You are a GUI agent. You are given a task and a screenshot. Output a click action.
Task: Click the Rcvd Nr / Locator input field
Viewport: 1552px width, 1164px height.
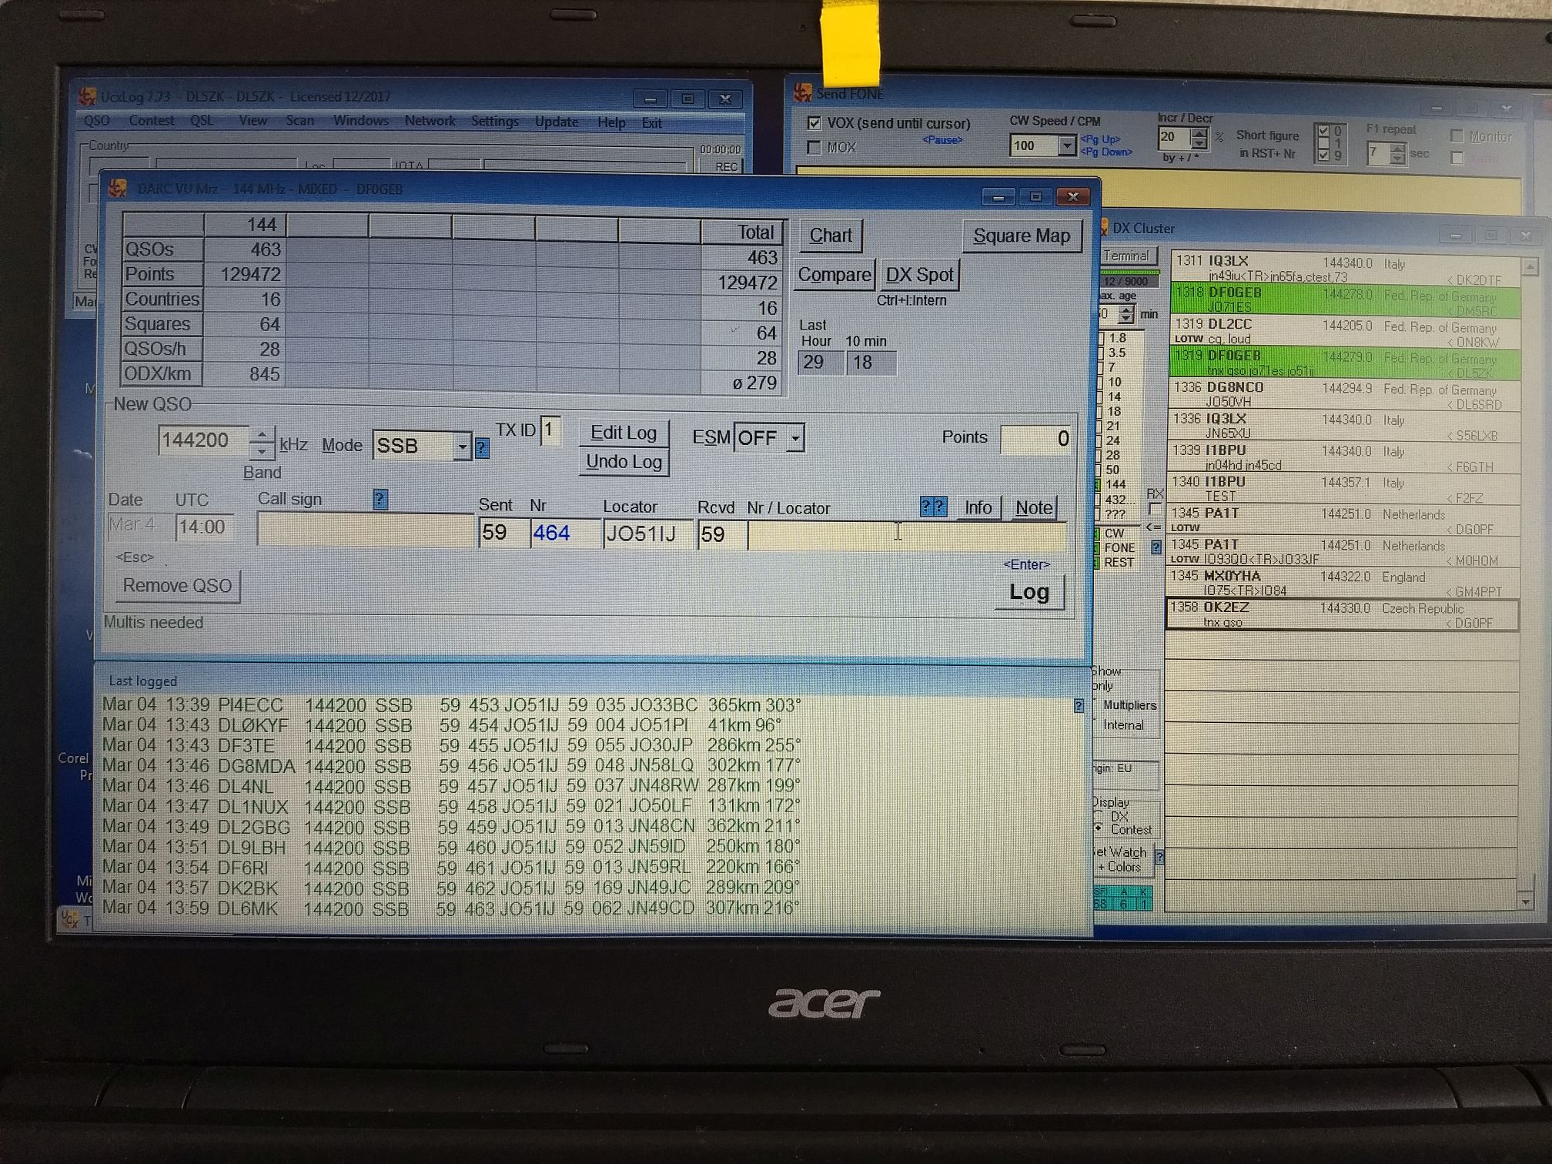pos(905,535)
